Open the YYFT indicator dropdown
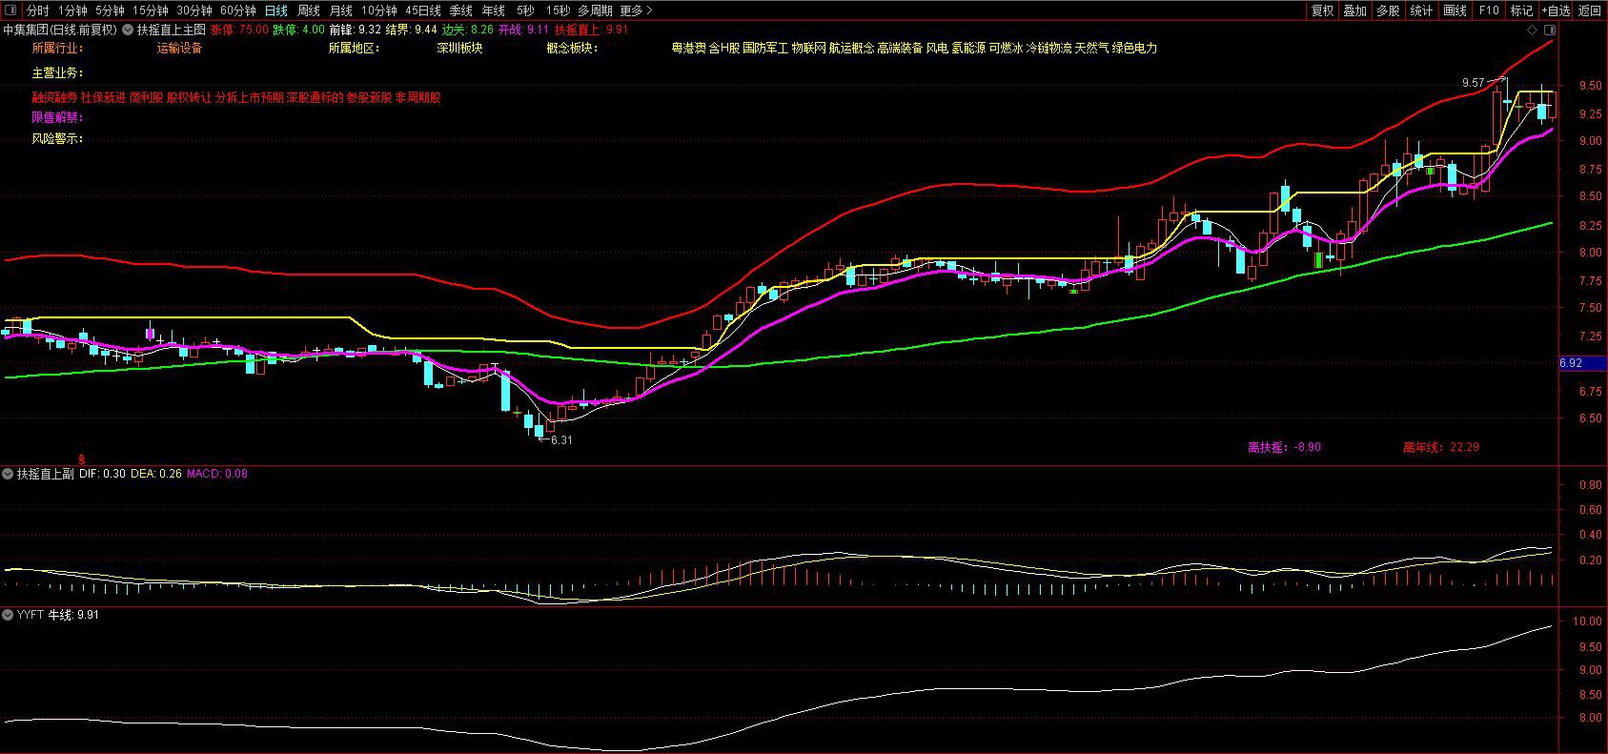 pyautogui.click(x=9, y=615)
